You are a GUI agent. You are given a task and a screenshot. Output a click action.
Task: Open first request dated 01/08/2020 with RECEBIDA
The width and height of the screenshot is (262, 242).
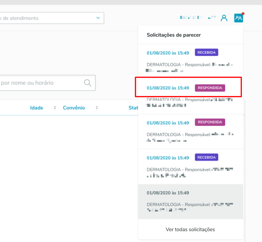[168, 53]
